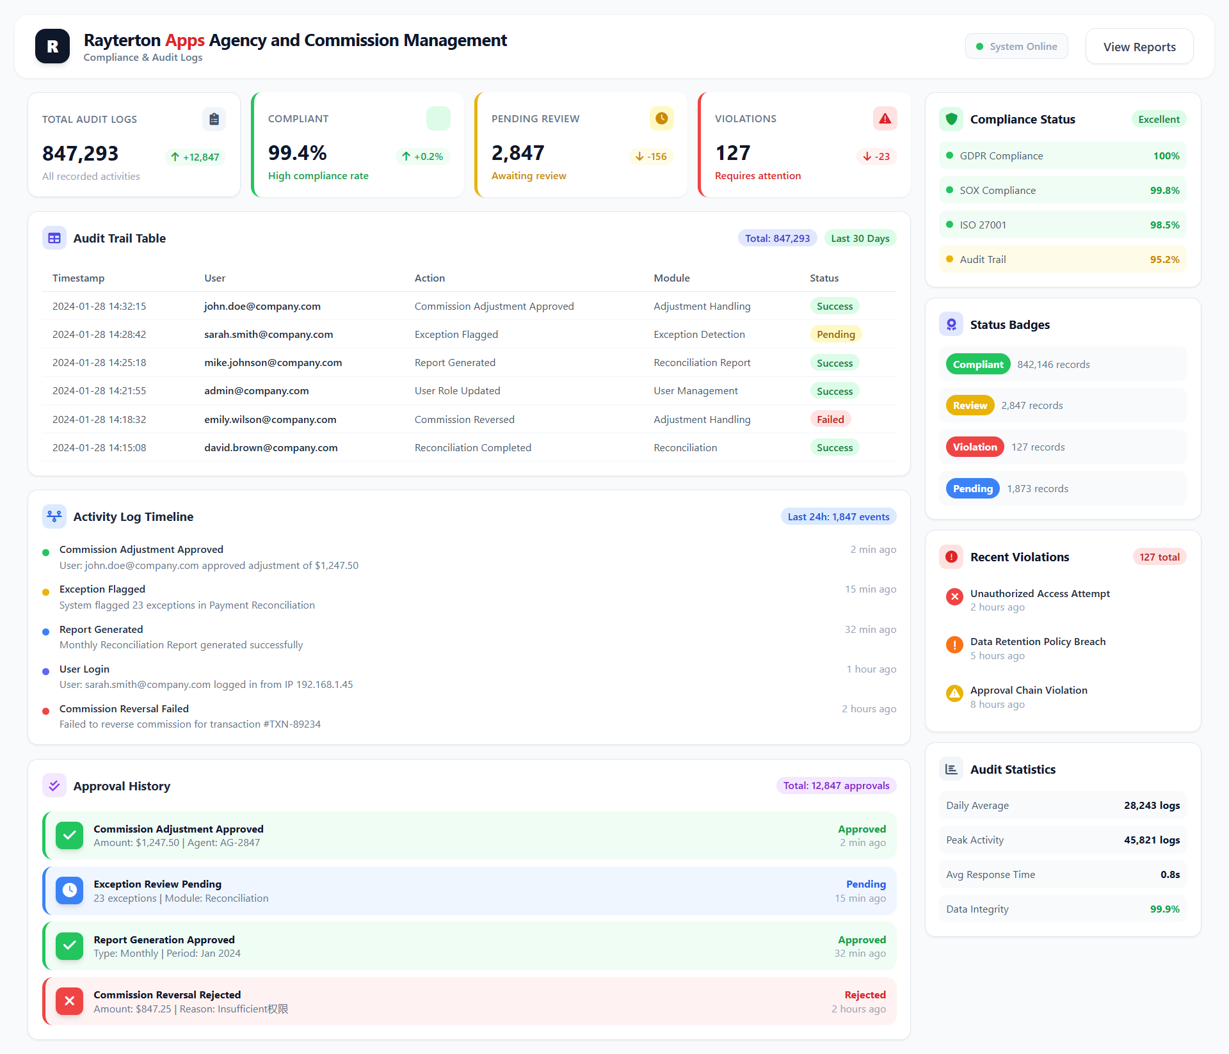Open the System Online status menu

(x=1016, y=46)
